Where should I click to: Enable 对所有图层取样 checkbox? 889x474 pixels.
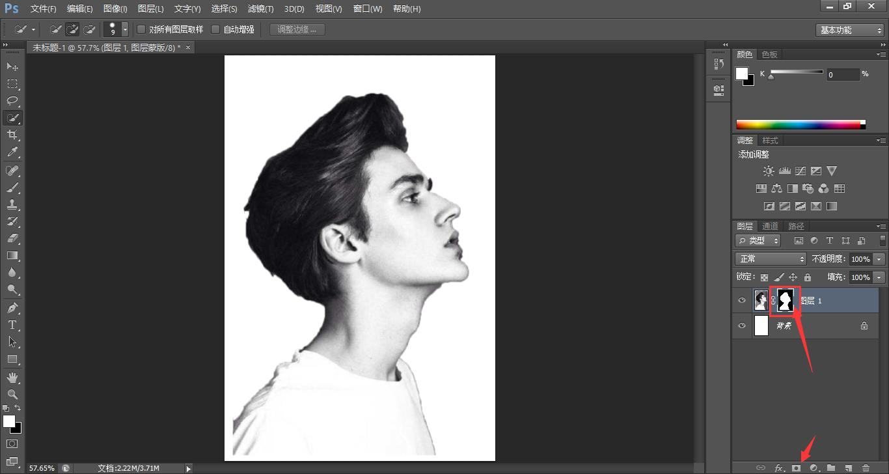coord(141,29)
